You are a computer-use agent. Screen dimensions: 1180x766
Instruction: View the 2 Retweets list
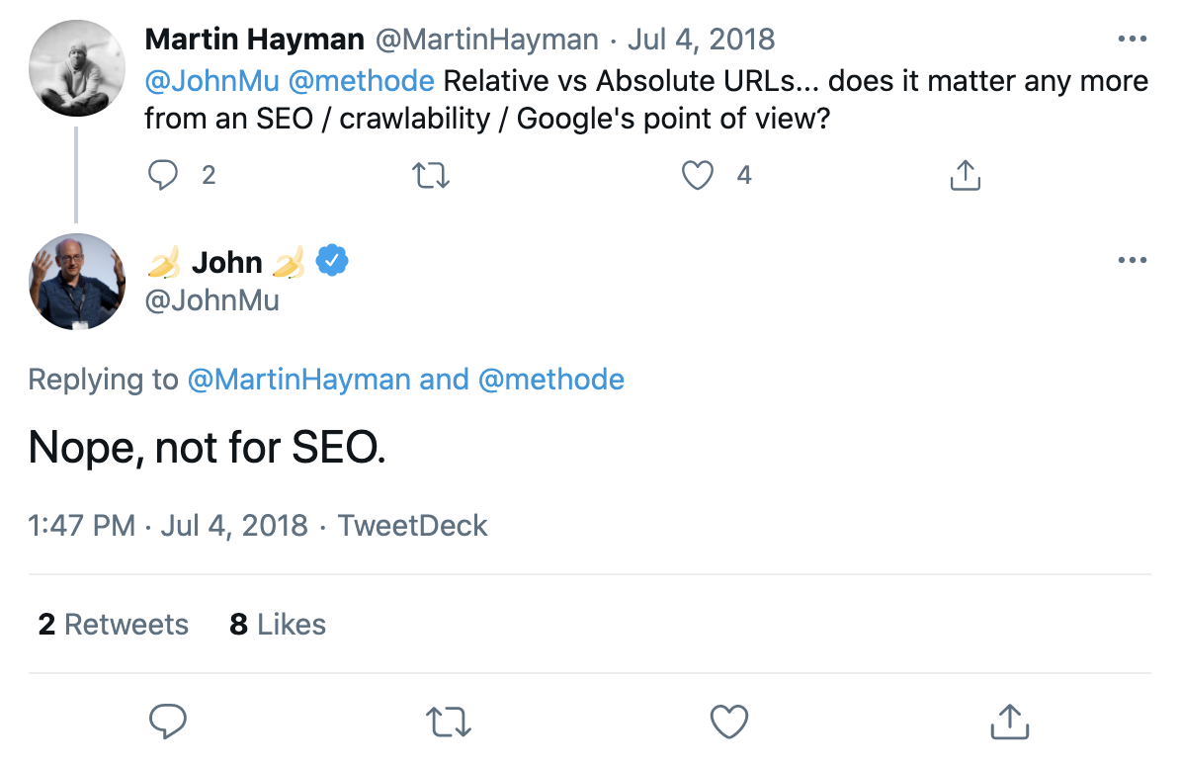pyautogui.click(x=113, y=625)
